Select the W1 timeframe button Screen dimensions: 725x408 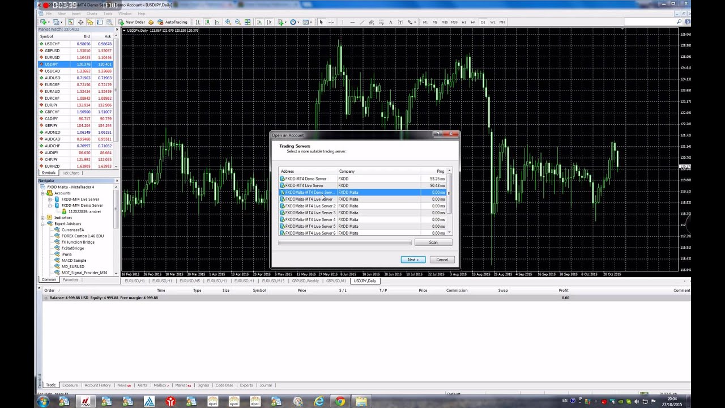[492, 22]
